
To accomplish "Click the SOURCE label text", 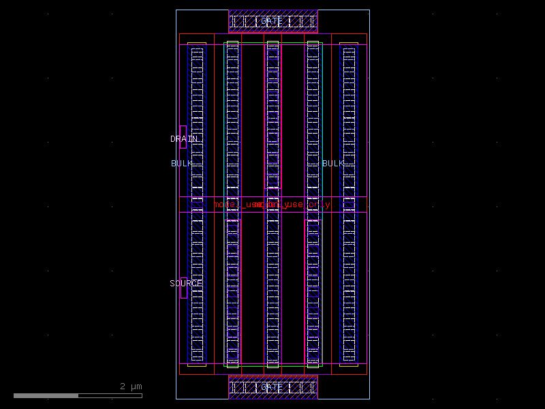I will pyautogui.click(x=185, y=282).
